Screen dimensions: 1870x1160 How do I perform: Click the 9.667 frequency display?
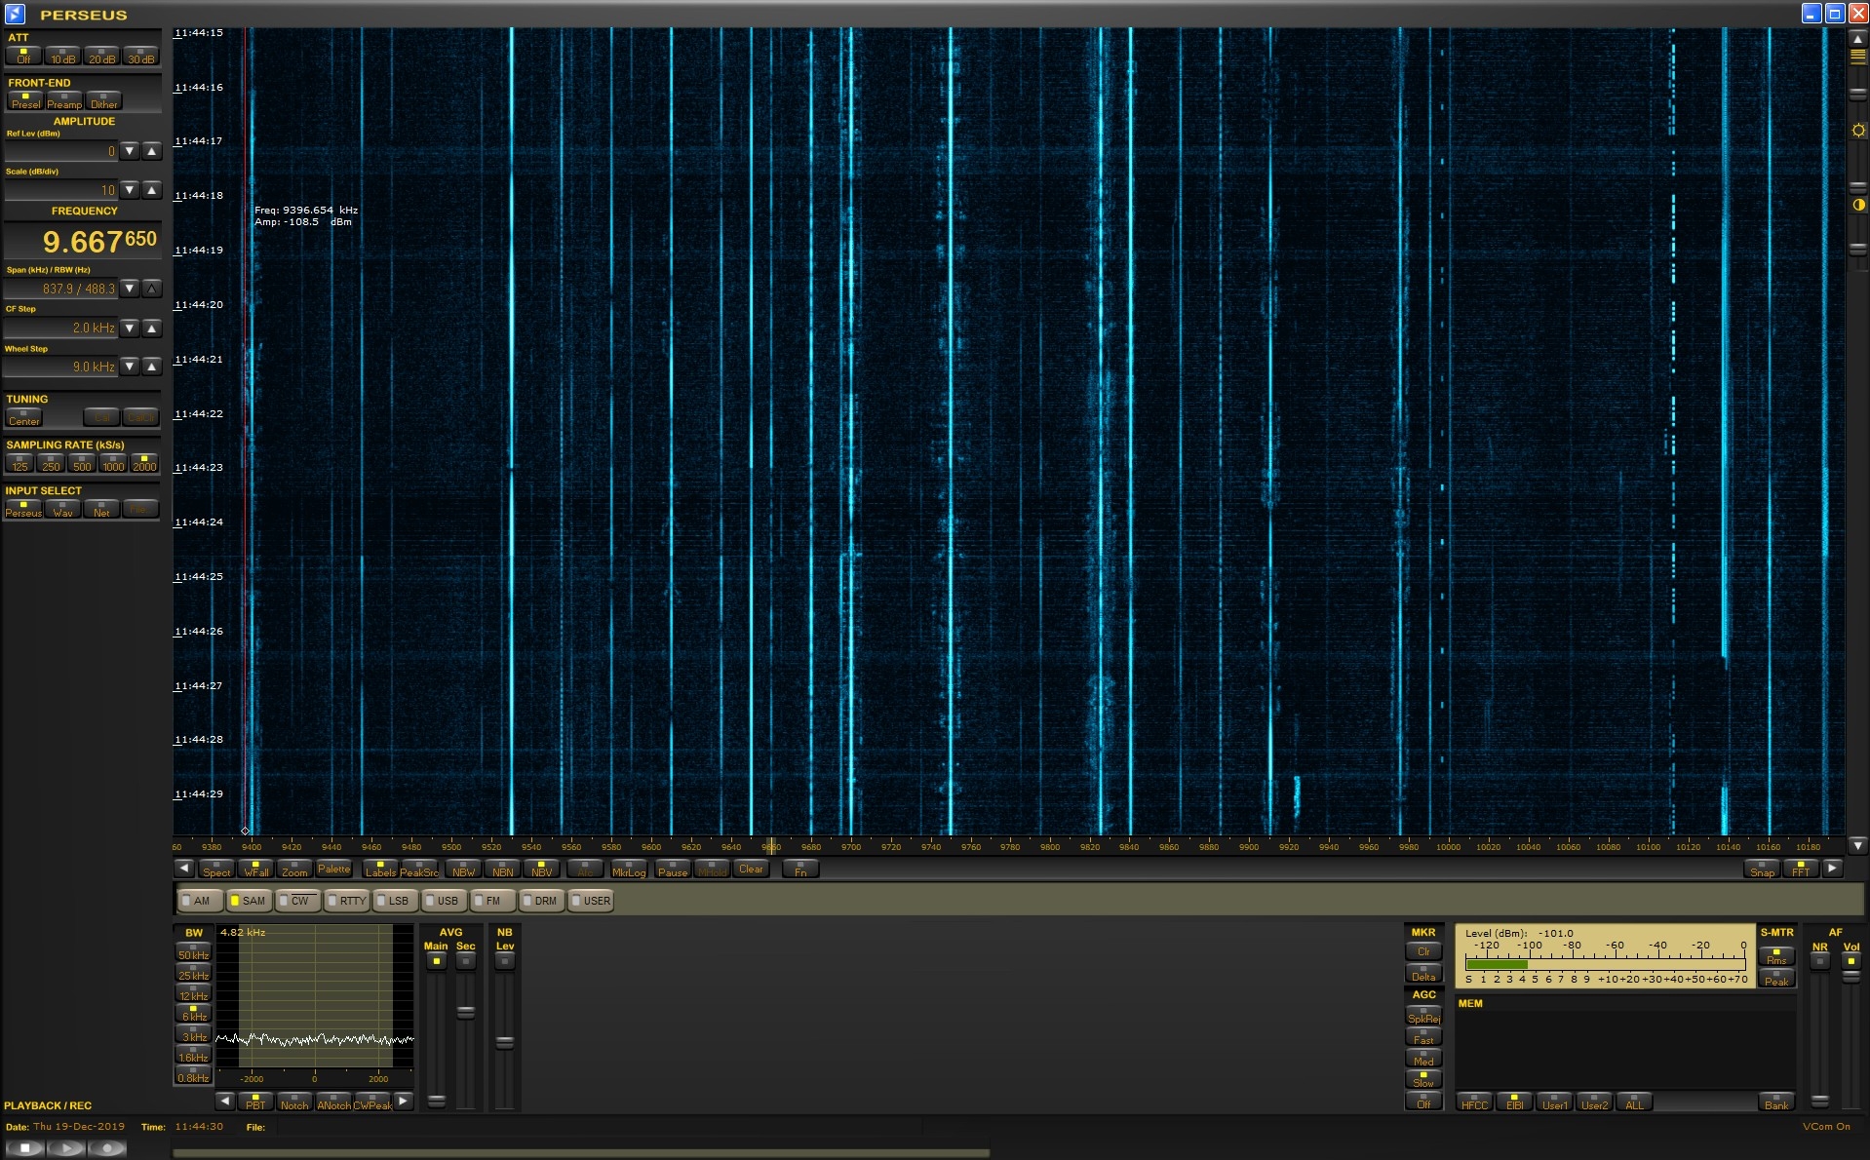[84, 241]
